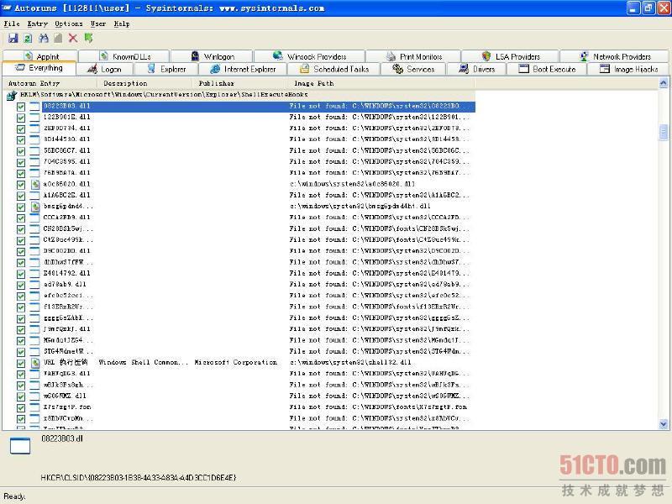
Task: Open the Boot Execute tab
Action: coord(548,69)
